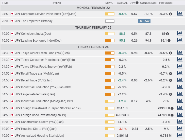Open chart icon for Construction Orders row
Viewport: 185px width, 140px height.
pos(180,122)
